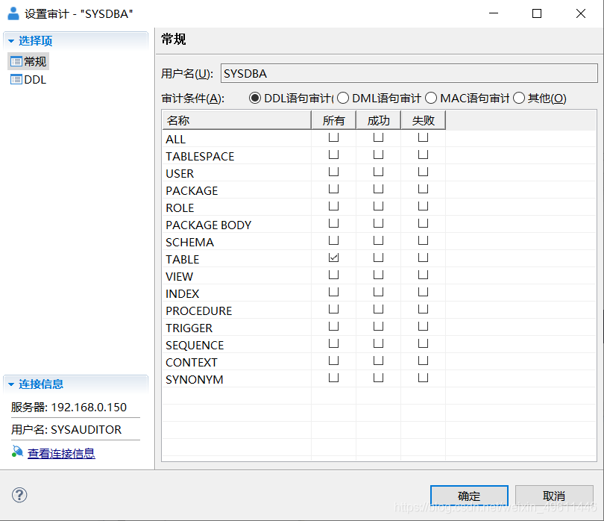The image size is (604, 521).
Task: Select MAC语句审计 radio button
Action: click(431, 98)
